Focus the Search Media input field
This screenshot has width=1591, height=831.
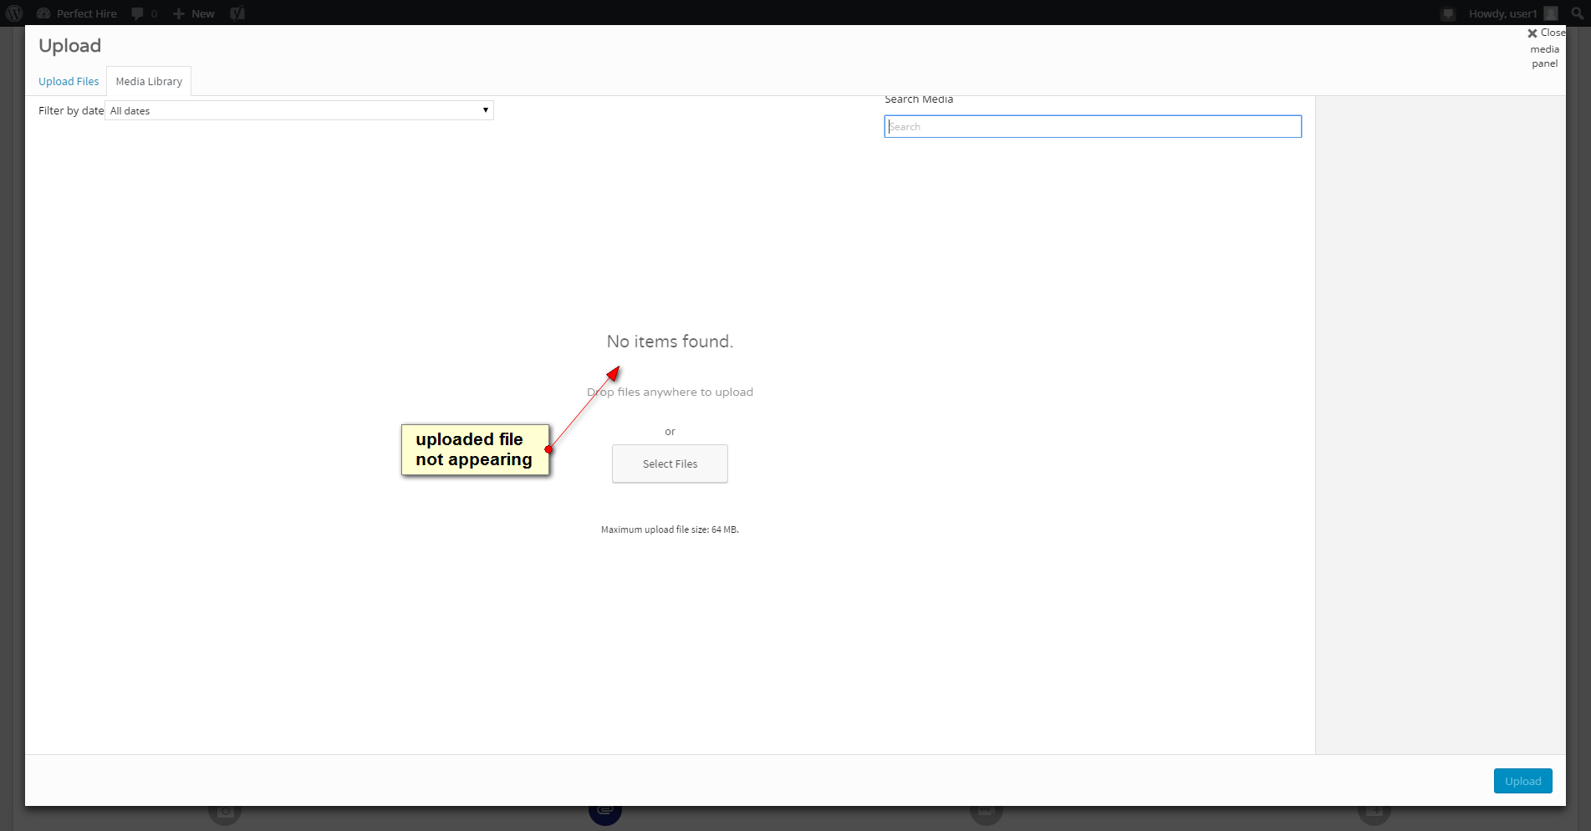[1093, 126]
